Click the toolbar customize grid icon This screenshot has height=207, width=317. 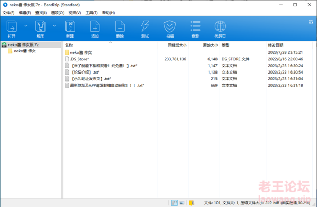(311, 22)
